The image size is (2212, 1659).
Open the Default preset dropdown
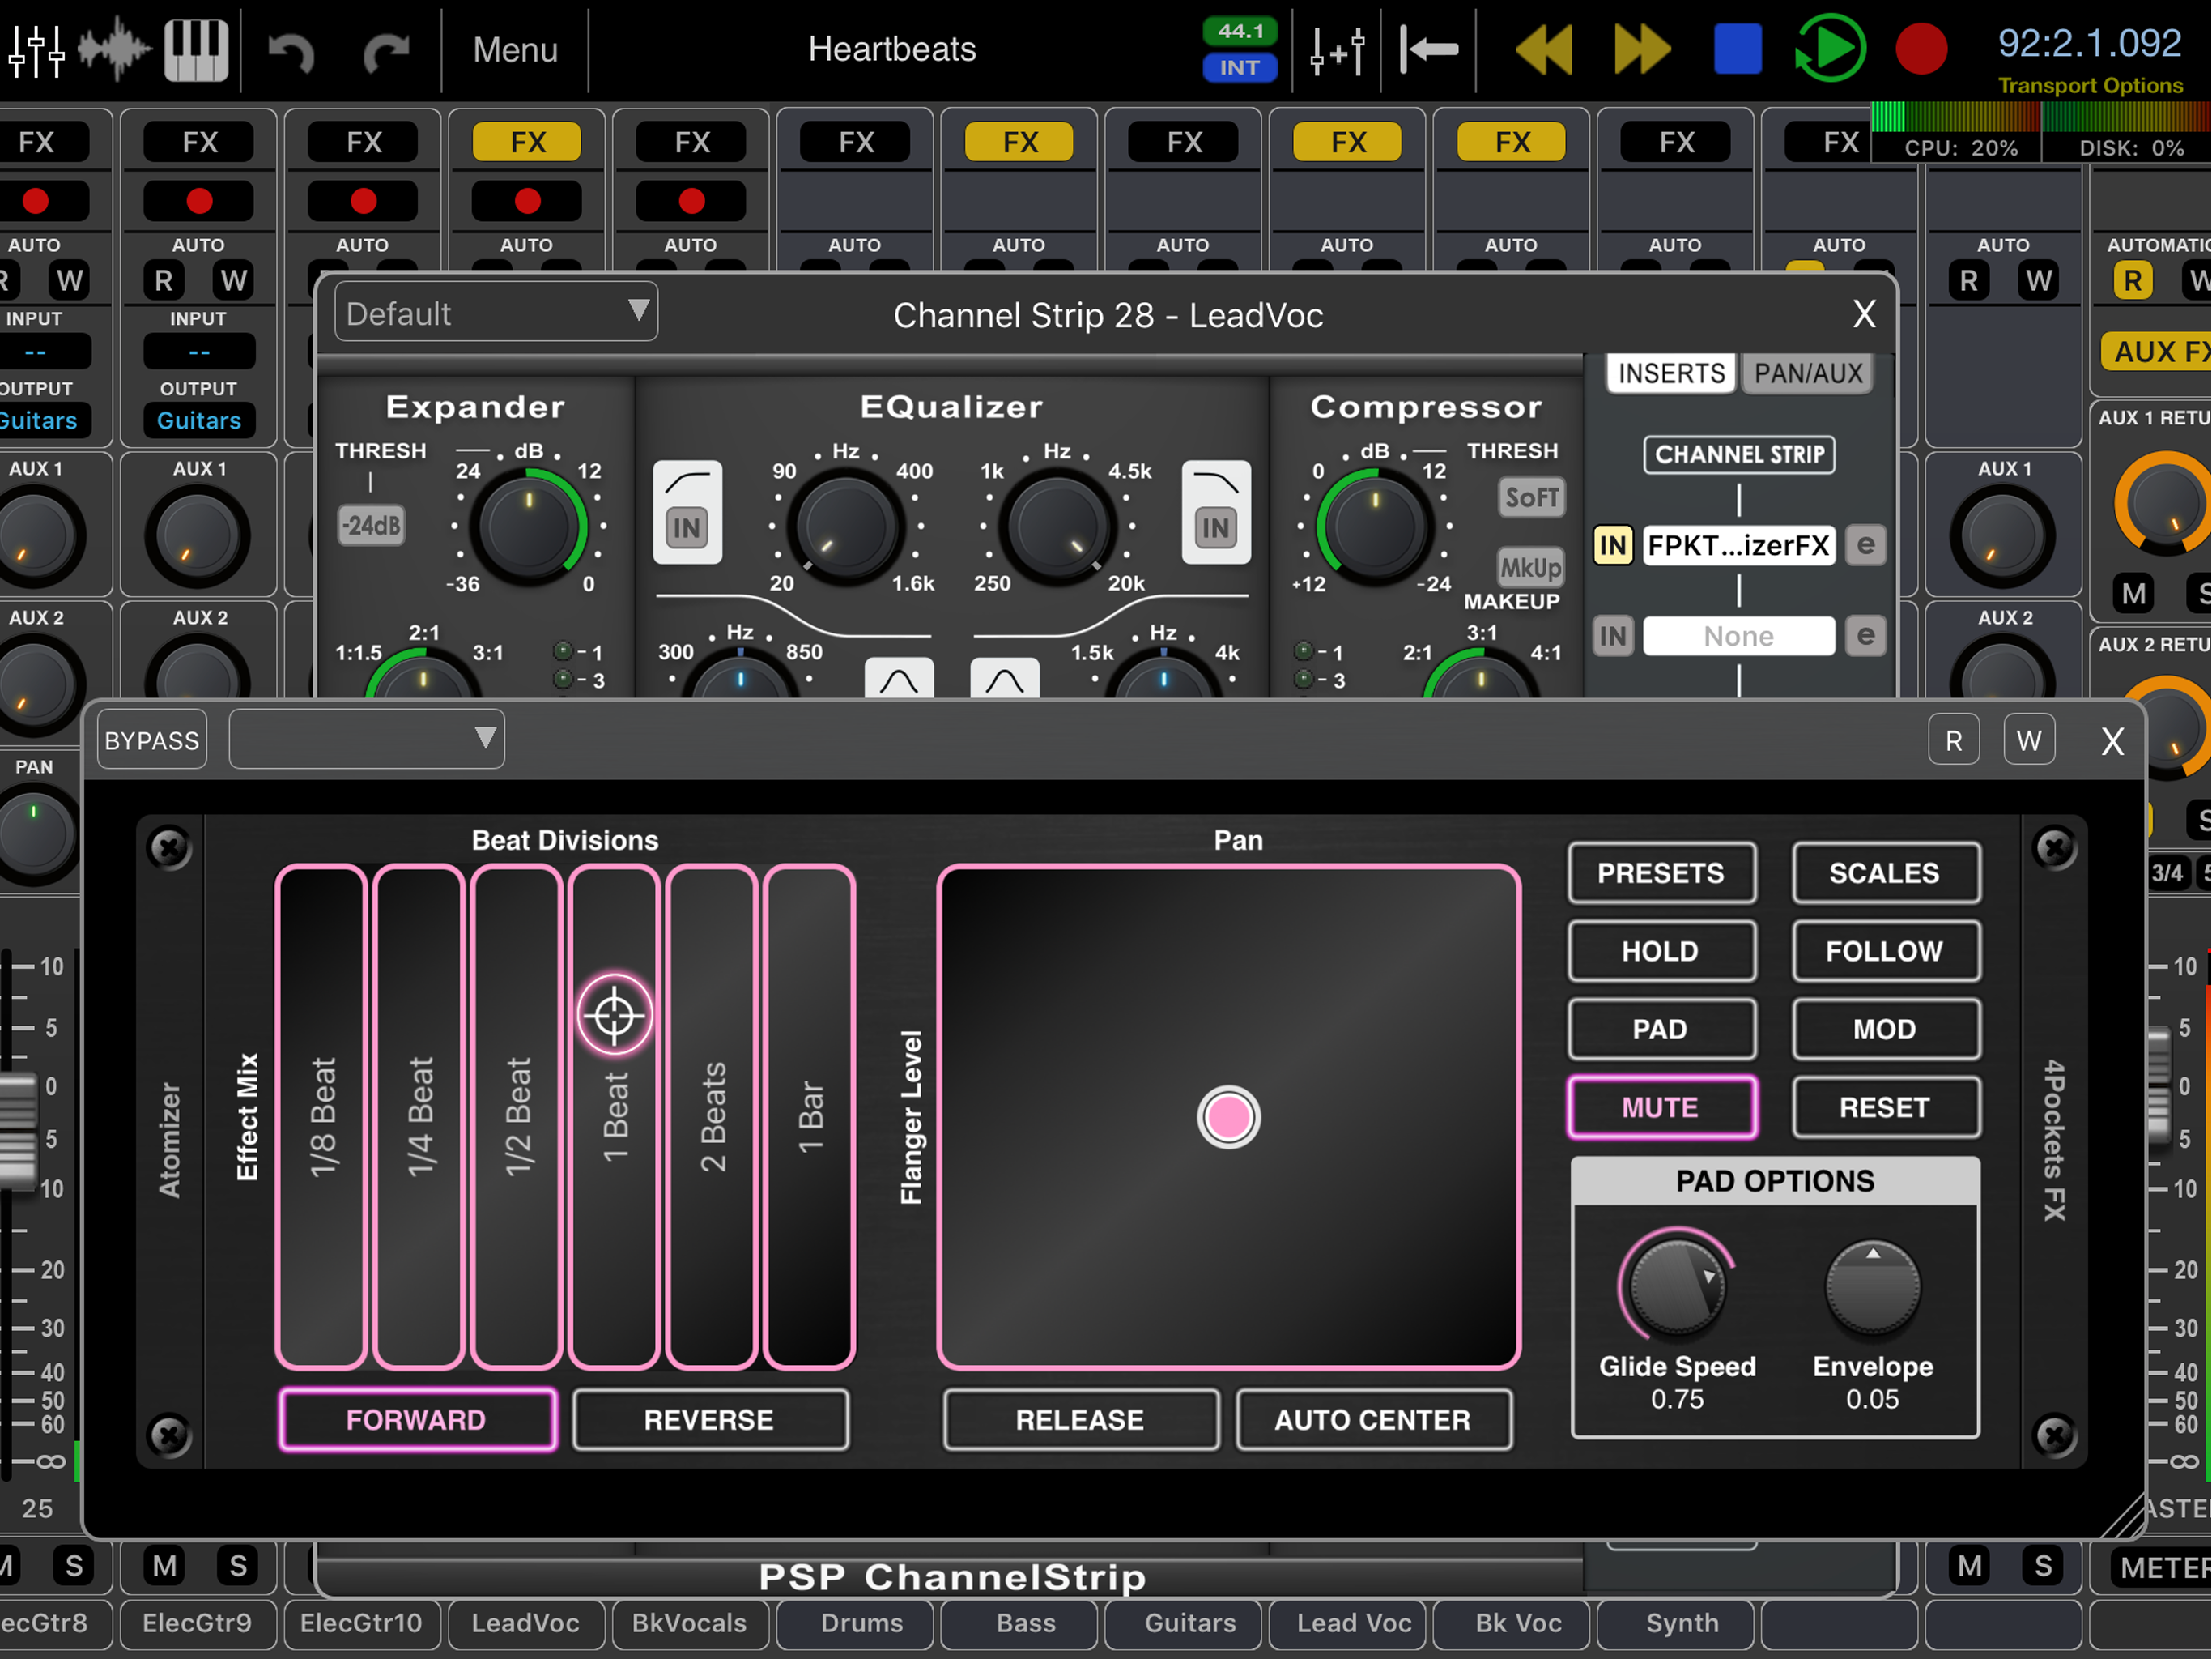click(x=496, y=313)
